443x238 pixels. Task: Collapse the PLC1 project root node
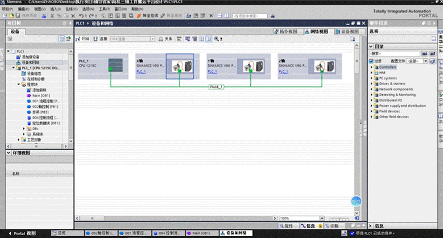pyautogui.click(x=8, y=51)
